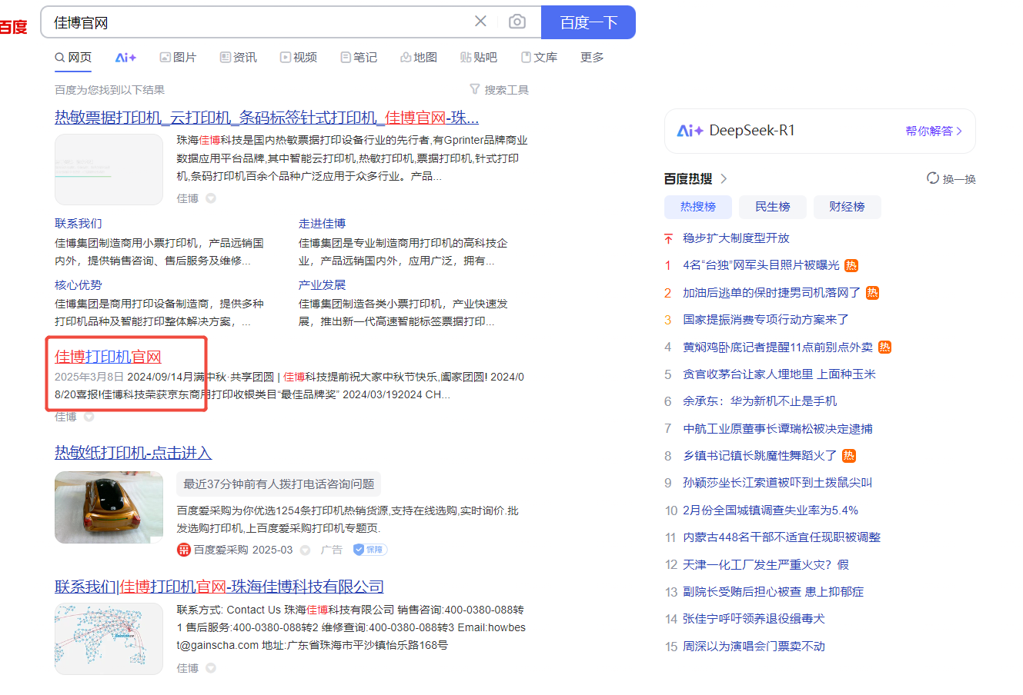1023x695 pixels.
Task: Switch to 地图 tab
Action: (418, 57)
